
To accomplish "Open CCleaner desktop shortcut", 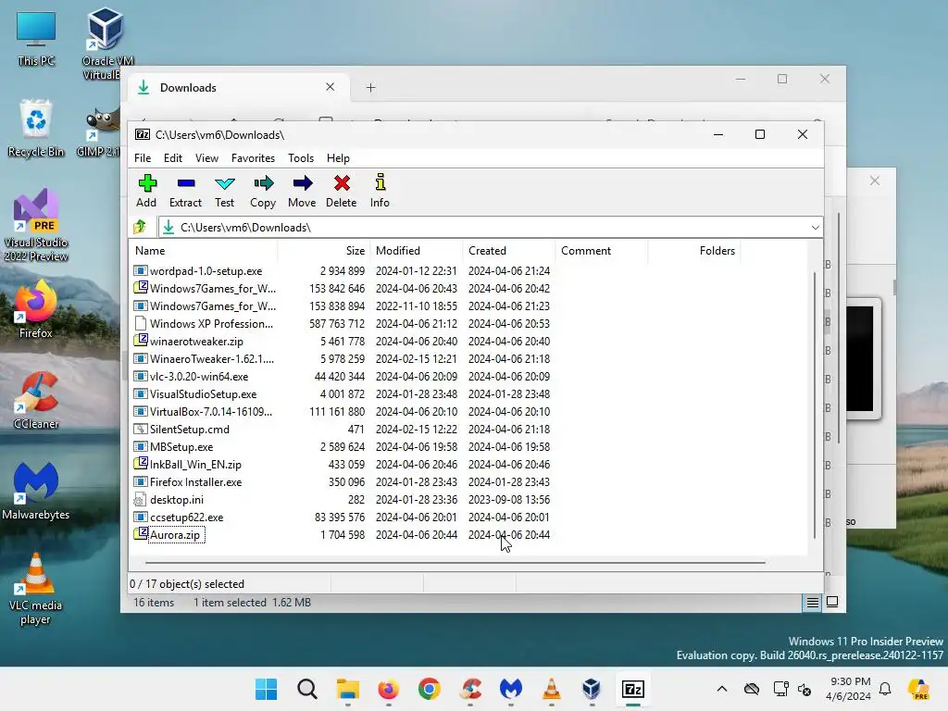I will pyautogui.click(x=36, y=401).
